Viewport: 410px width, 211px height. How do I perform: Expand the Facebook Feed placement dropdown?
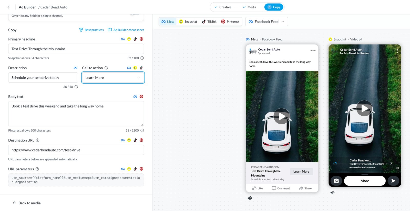[266, 22]
